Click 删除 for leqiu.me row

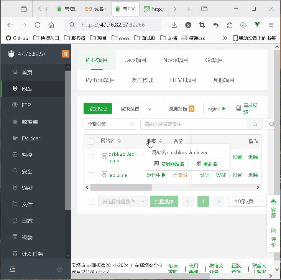(253, 175)
